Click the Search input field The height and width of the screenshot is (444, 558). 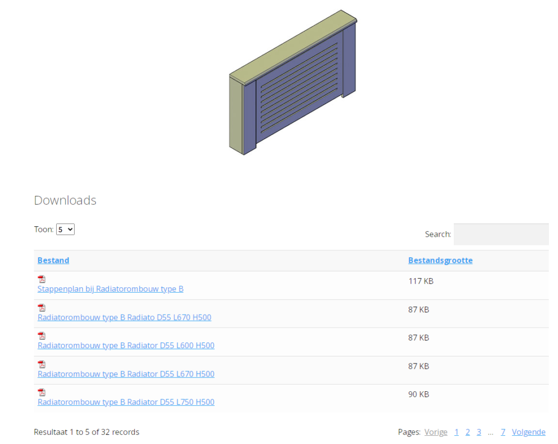[501, 234]
